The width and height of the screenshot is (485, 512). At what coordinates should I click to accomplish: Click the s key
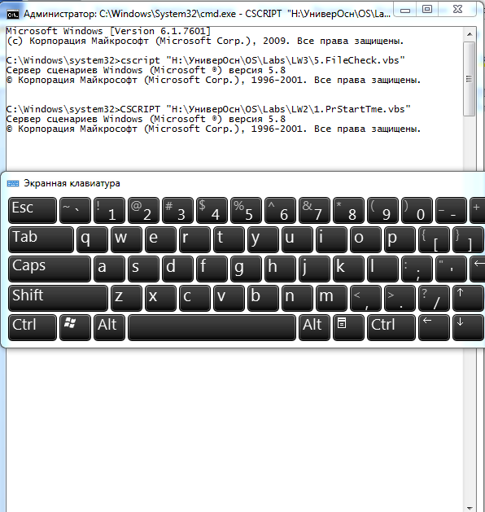point(143,269)
